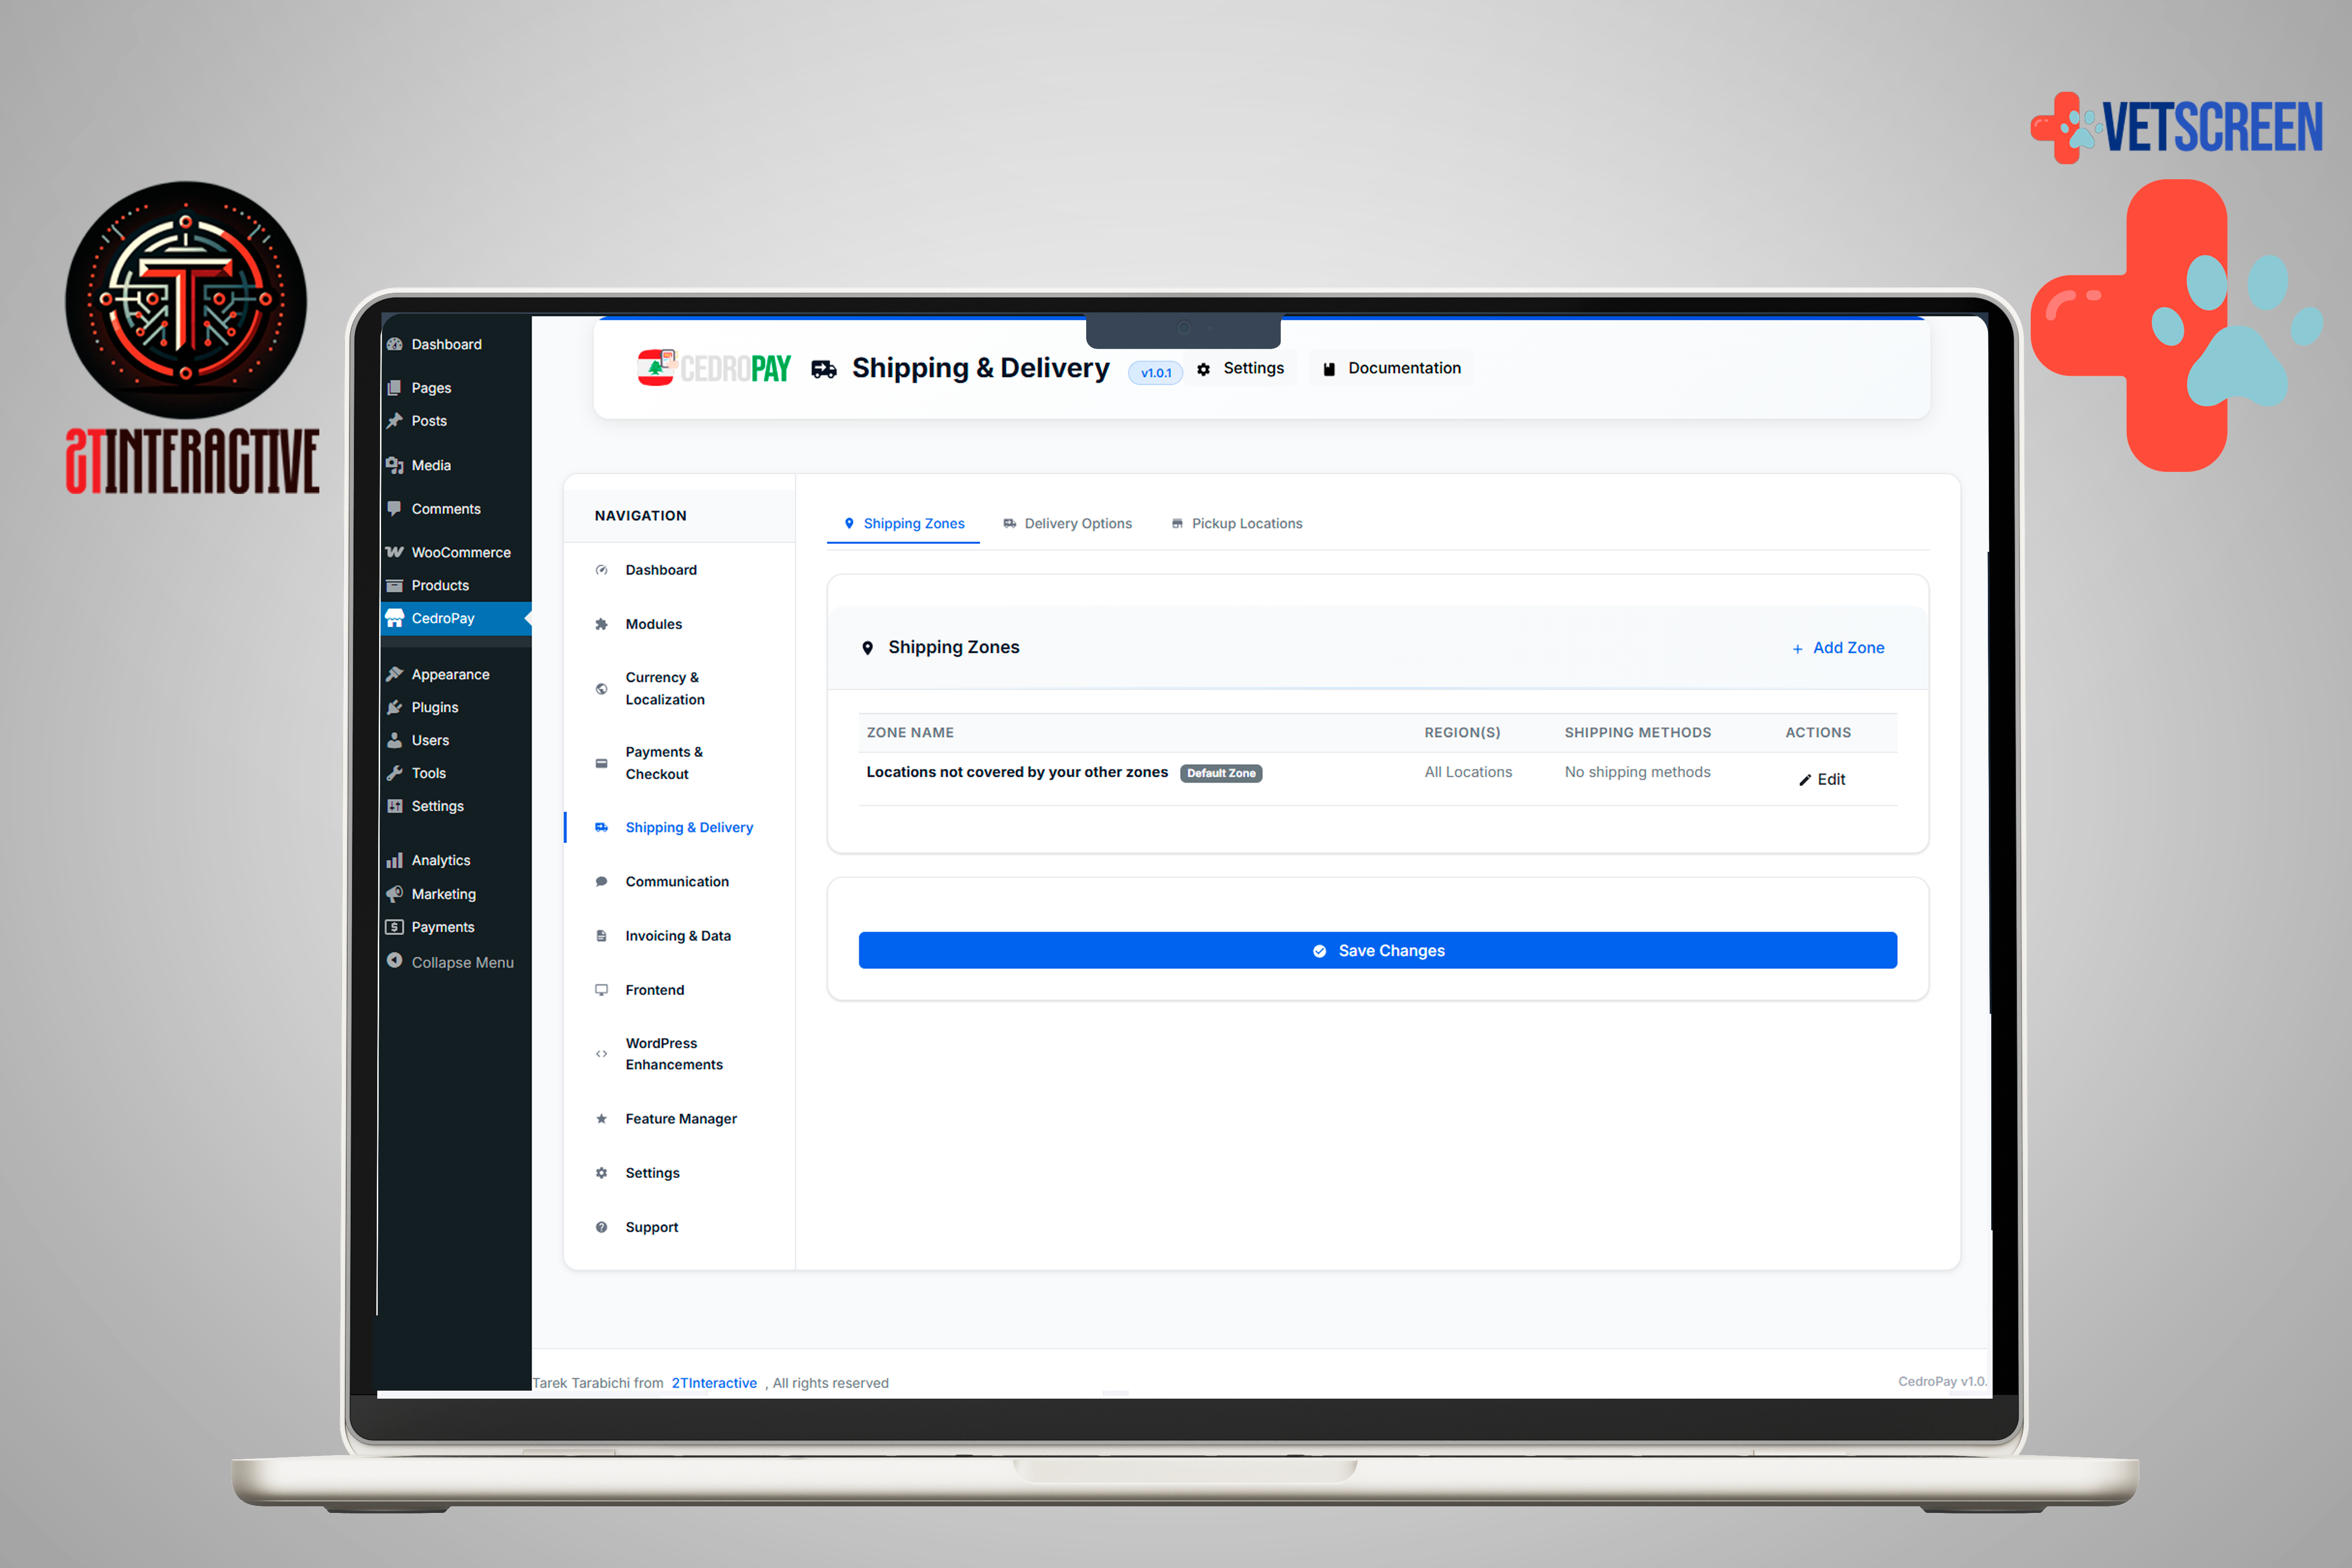Click the Payments & Checkout icon
Screen dimensions: 2352x1568
click(x=601, y=762)
